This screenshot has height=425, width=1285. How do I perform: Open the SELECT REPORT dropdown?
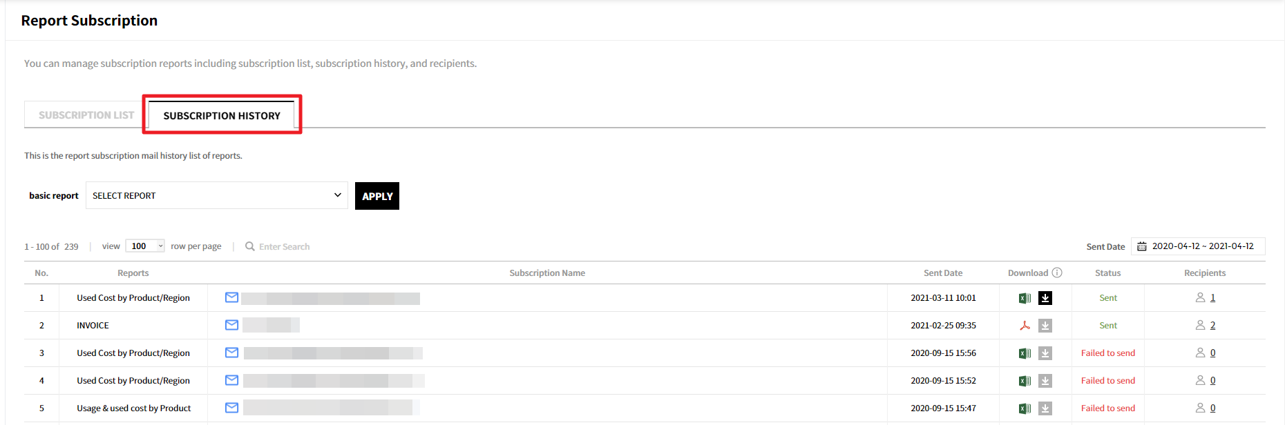[216, 195]
